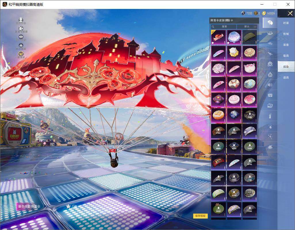Open the 载具 vehicles tab
Viewport: 295px width, 230px height.
(286, 56)
